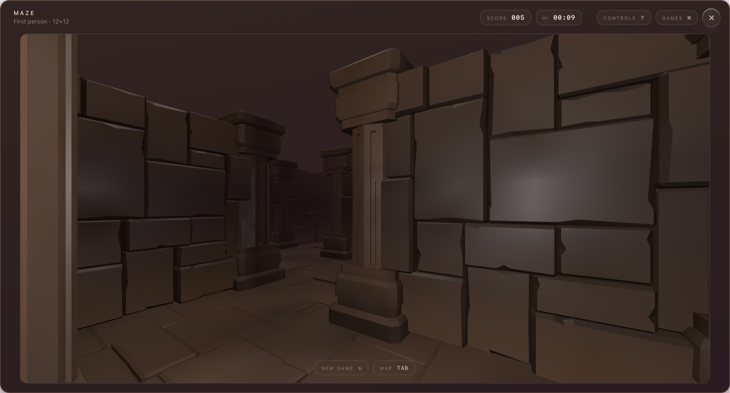
Task: Open the Games menu
Action: [677, 18]
